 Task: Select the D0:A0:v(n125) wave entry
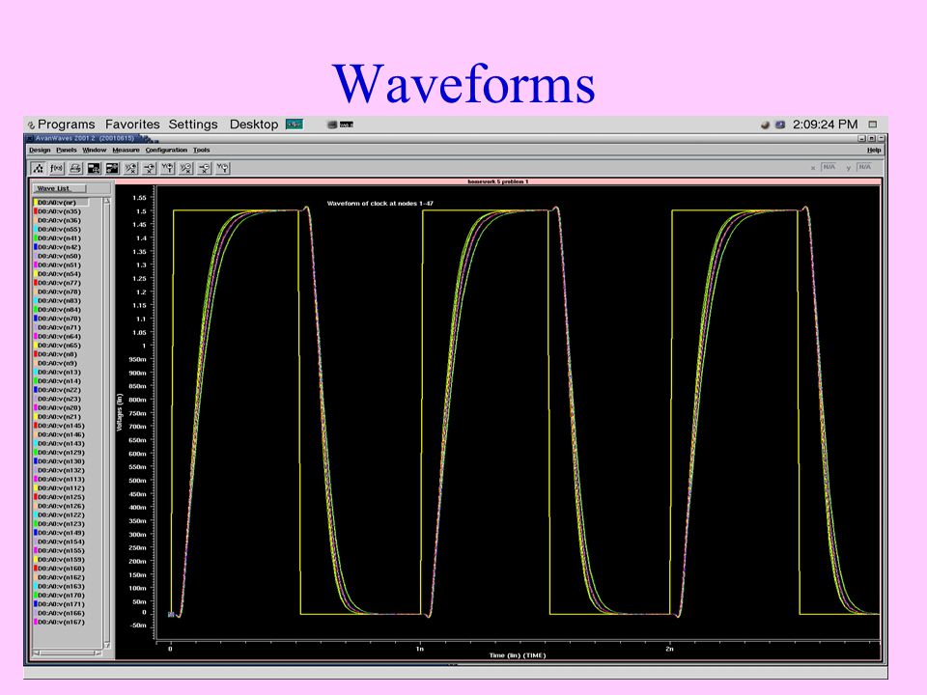[60, 497]
